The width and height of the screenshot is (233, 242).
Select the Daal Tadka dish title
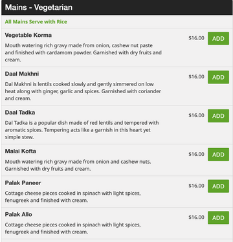(x=20, y=113)
